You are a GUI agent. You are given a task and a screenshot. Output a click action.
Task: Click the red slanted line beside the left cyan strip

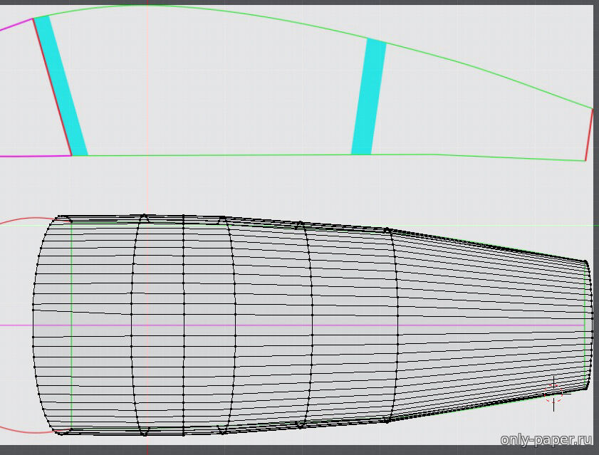[x=52, y=87]
